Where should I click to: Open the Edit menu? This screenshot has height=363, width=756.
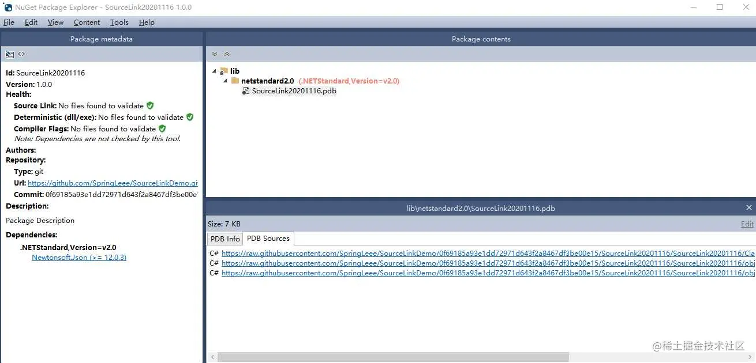point(31,22)
